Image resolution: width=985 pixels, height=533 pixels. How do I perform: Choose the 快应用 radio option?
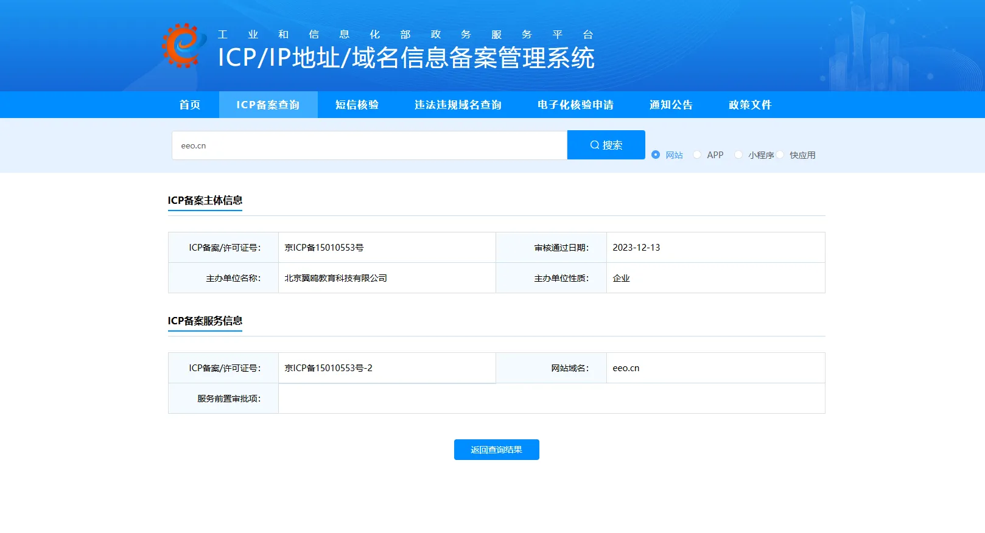coord(780,155)
